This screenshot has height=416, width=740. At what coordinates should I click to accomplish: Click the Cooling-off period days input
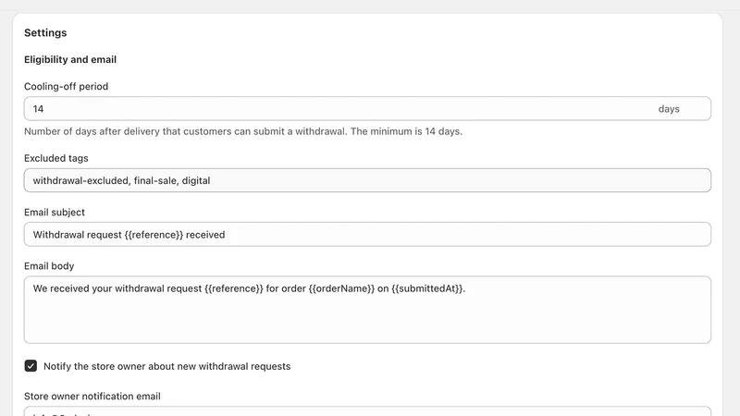click(367, 109)
